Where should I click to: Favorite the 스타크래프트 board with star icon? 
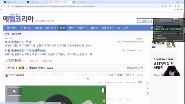24,60
